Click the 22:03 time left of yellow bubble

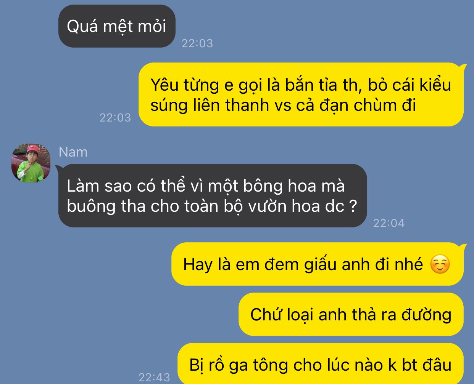coord(115,118)
